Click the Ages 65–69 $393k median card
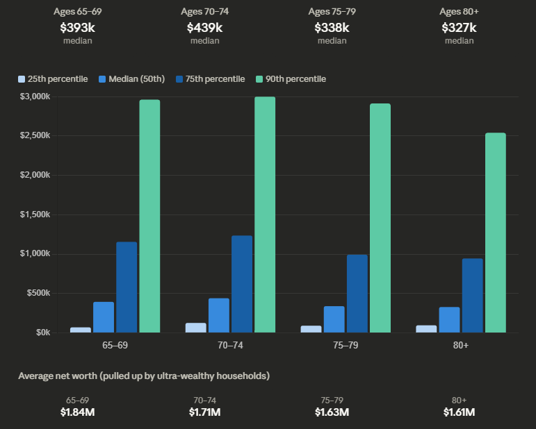The width and height of the screenshot is (536, 429). point(76,26)
